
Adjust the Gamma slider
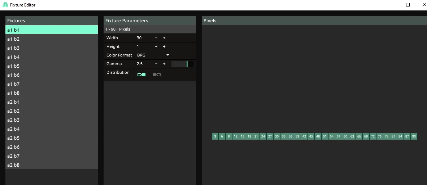(x=182, y=64)
